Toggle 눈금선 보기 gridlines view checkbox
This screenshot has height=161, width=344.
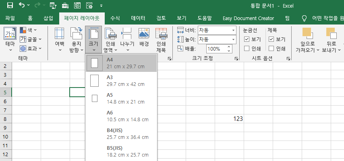pyautogui.click(x=247, y=39)
